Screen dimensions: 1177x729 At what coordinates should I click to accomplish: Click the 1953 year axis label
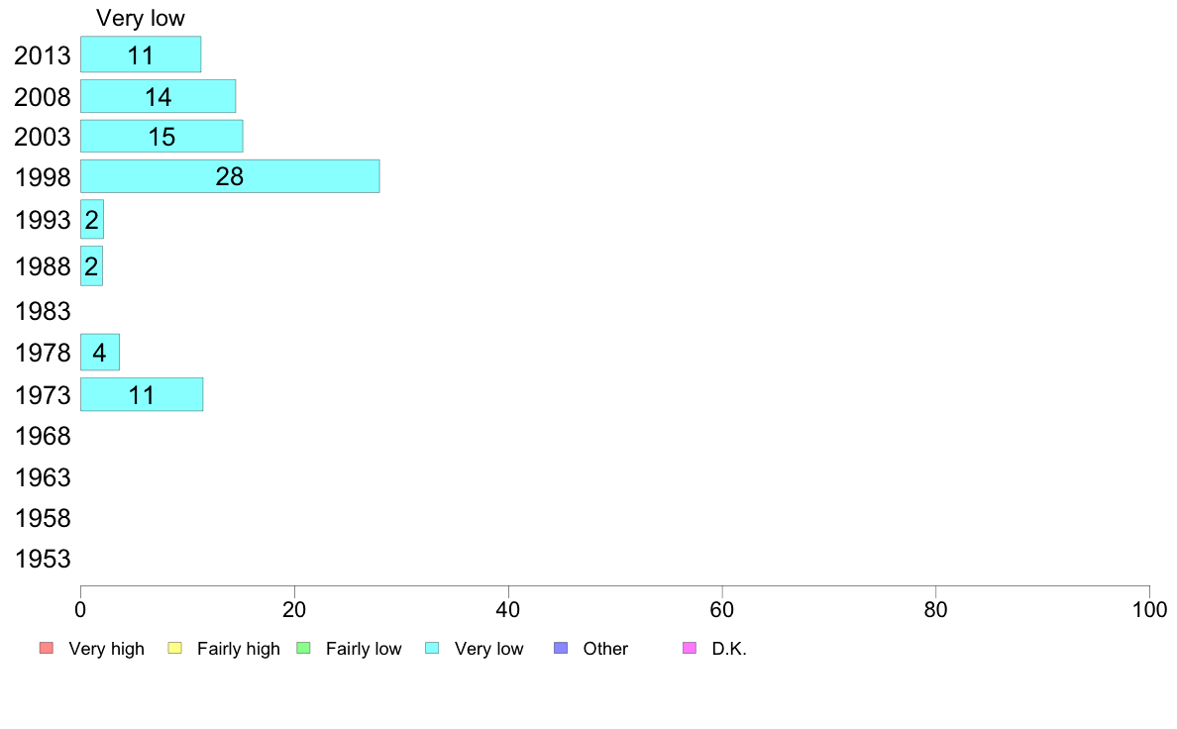click(43, 559)
